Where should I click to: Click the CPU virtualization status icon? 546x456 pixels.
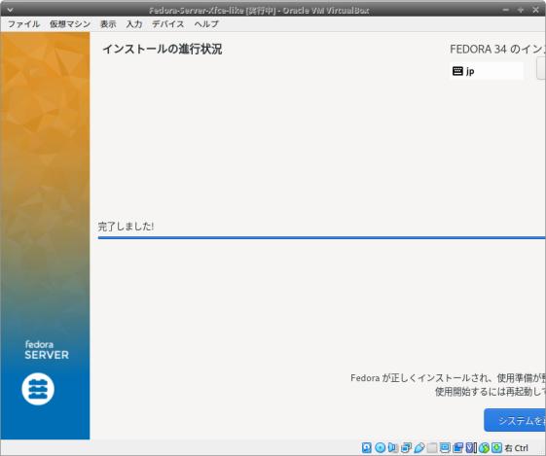[471, 447]
